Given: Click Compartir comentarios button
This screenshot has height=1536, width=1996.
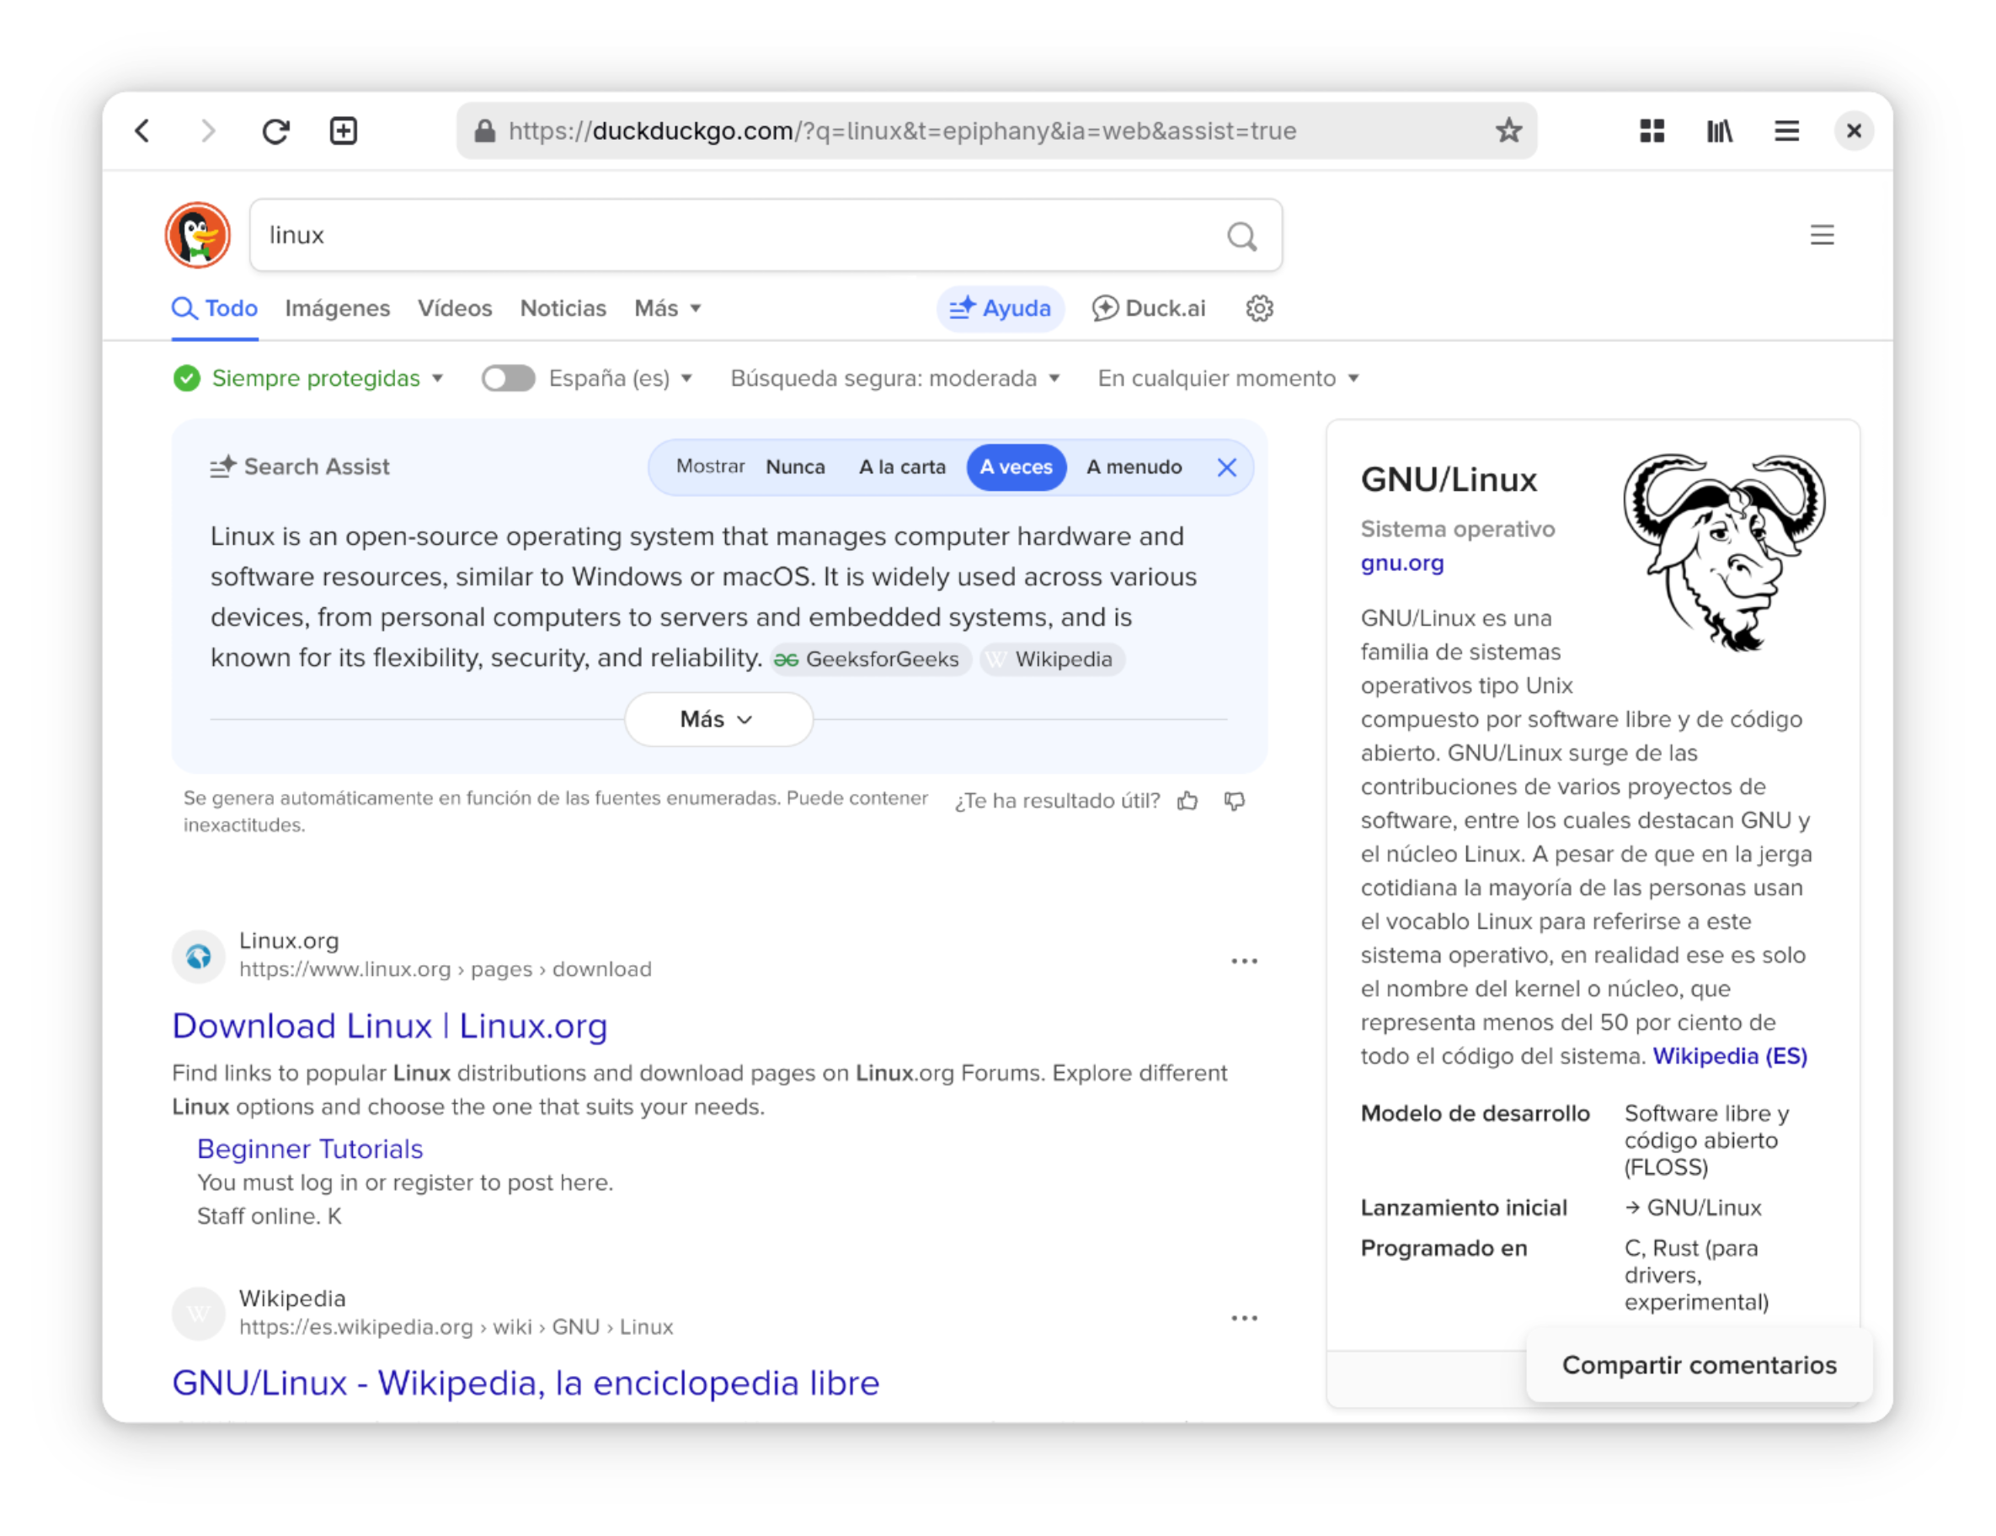Looking at the screenshot, I should (1699, 1365).
